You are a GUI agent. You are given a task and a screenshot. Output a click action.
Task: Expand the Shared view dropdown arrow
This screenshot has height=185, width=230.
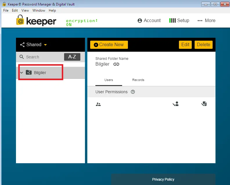[46, 45]
